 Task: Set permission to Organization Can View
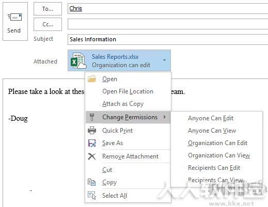(216, 155)
